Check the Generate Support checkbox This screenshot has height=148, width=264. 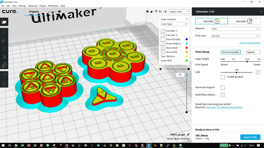(222, 88)
